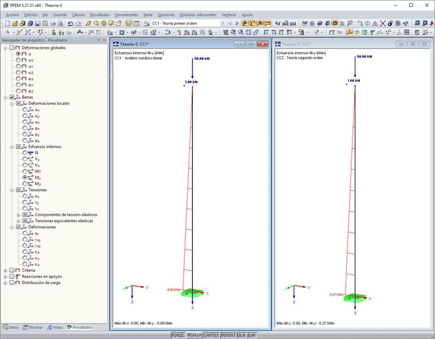Viewport: 435px width, 339px height.
Task: Click the New model icon
Action: 7,23
